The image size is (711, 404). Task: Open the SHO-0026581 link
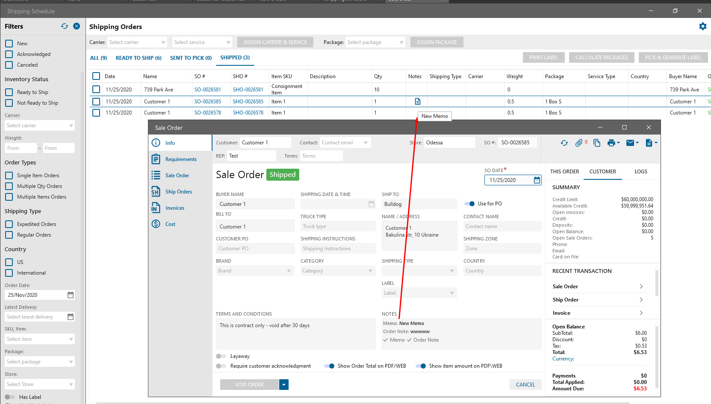point(248,90)
